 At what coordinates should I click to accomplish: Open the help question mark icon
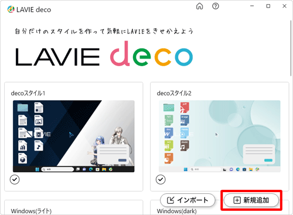(x=216, y=6)
